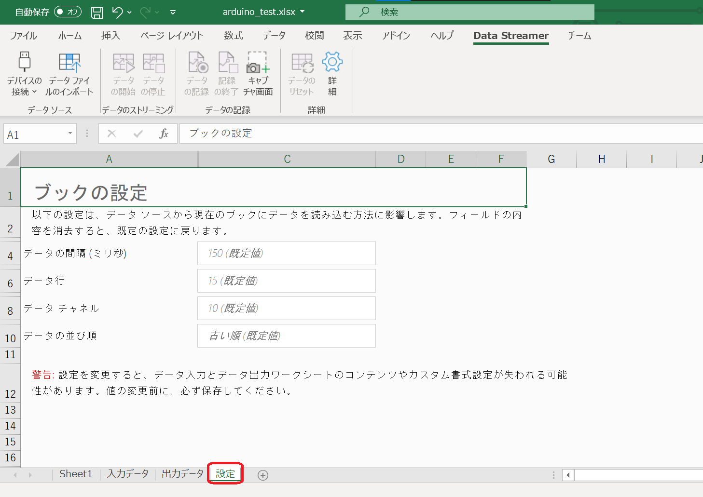
Task: Add a new sheet with the plus button
Action: (263, 475)
